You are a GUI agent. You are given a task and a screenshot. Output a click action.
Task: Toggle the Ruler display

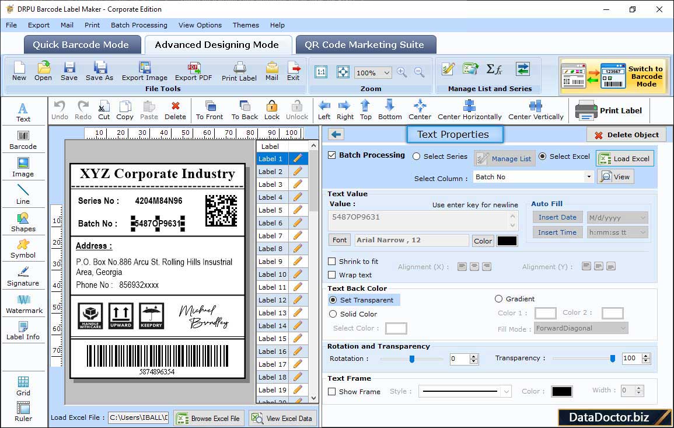[23, 412]
